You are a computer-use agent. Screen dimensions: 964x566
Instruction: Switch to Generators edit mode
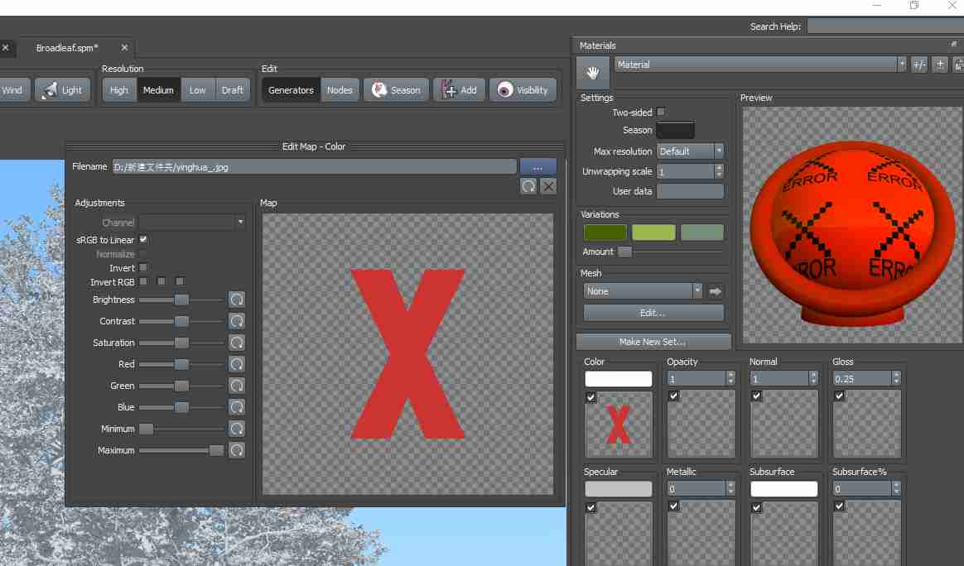[291, 89]
